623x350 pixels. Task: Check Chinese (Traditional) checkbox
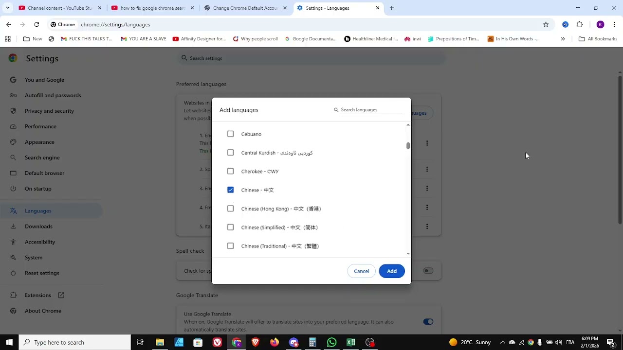(x=231, y=246)
